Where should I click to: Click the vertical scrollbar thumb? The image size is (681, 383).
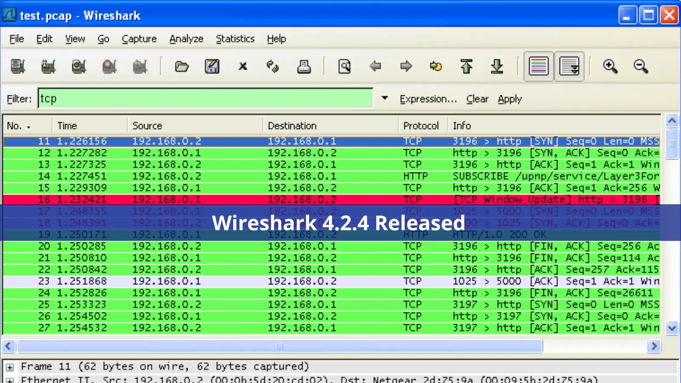[672, 144]
